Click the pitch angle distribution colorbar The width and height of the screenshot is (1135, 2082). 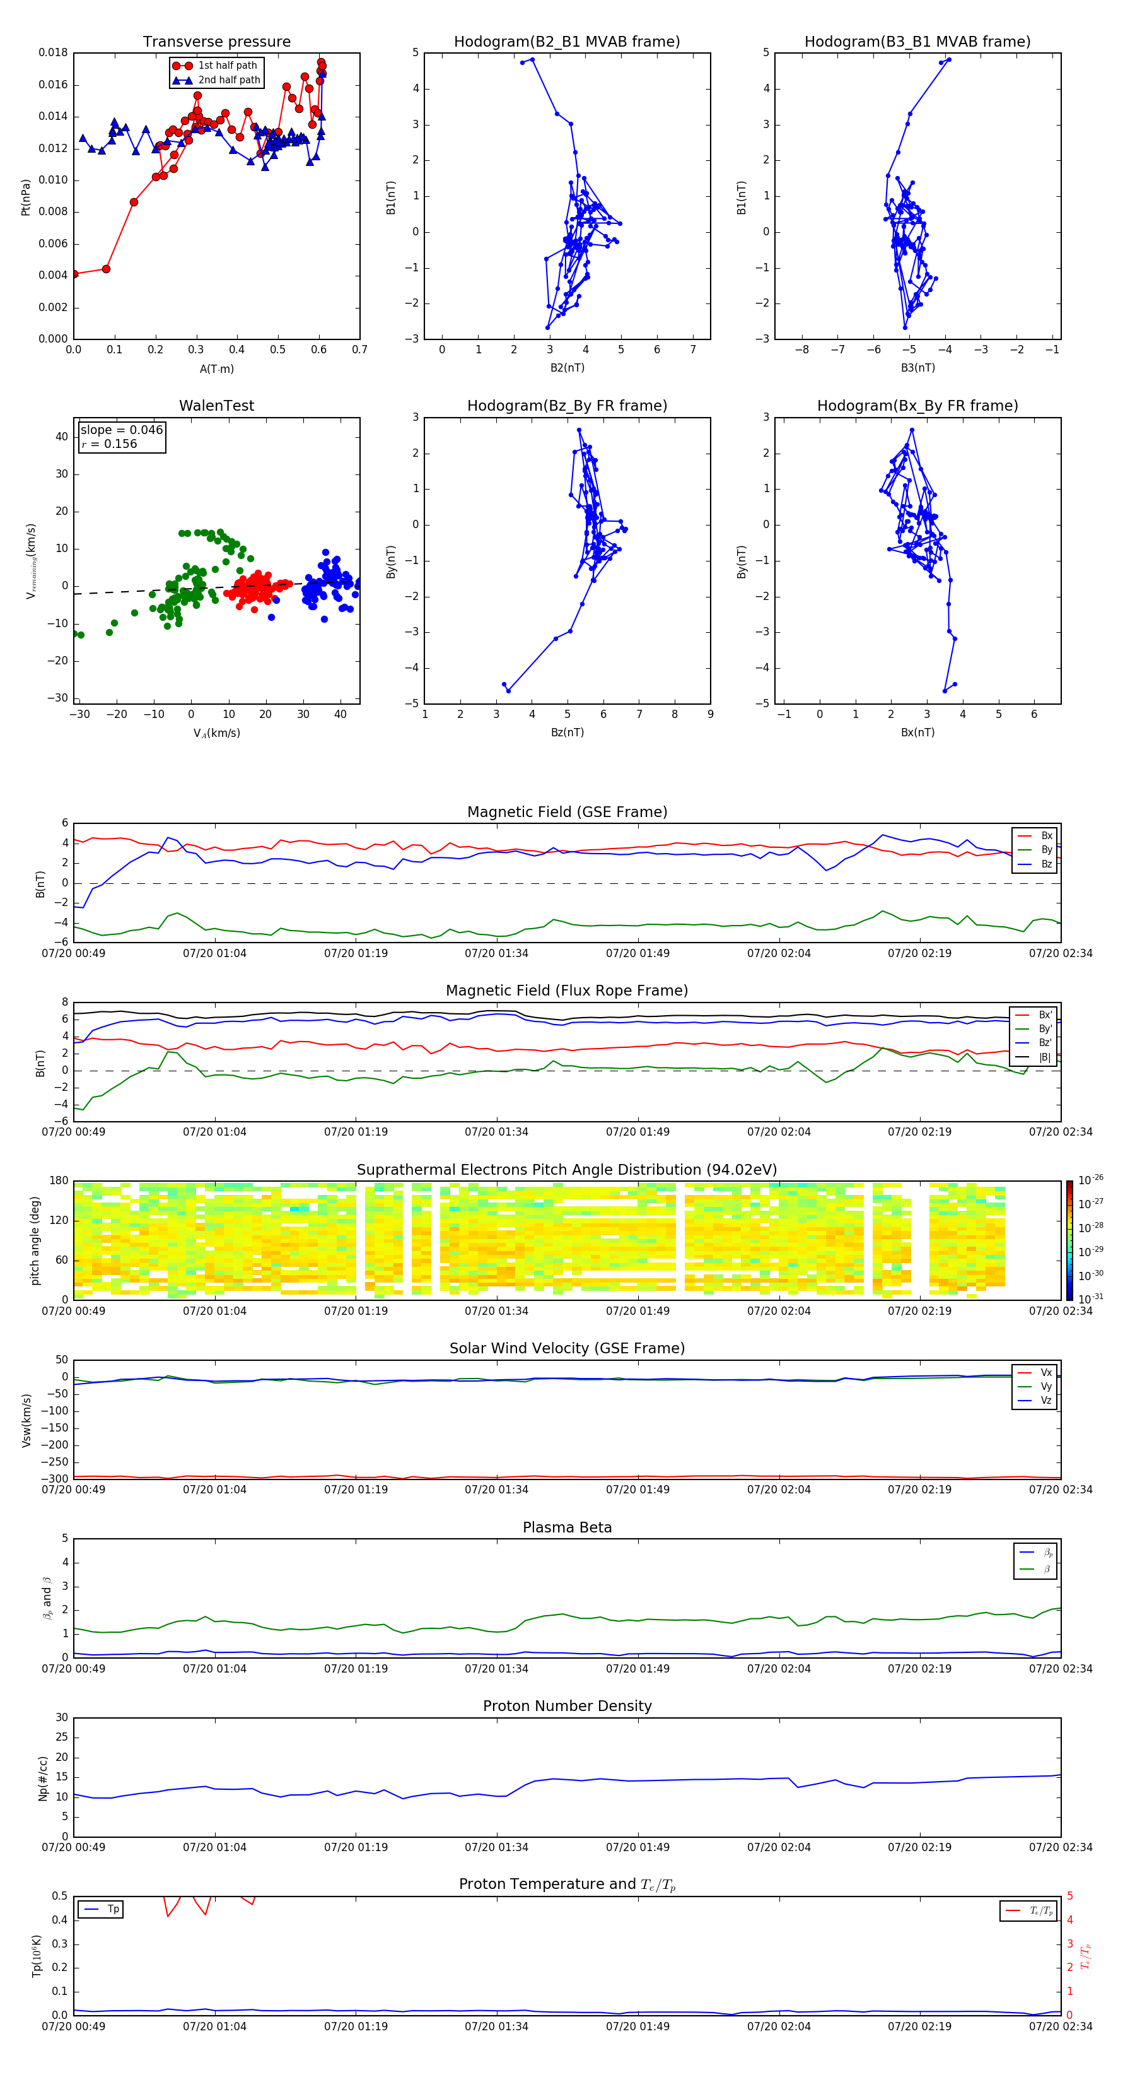click(1069, 1240)
